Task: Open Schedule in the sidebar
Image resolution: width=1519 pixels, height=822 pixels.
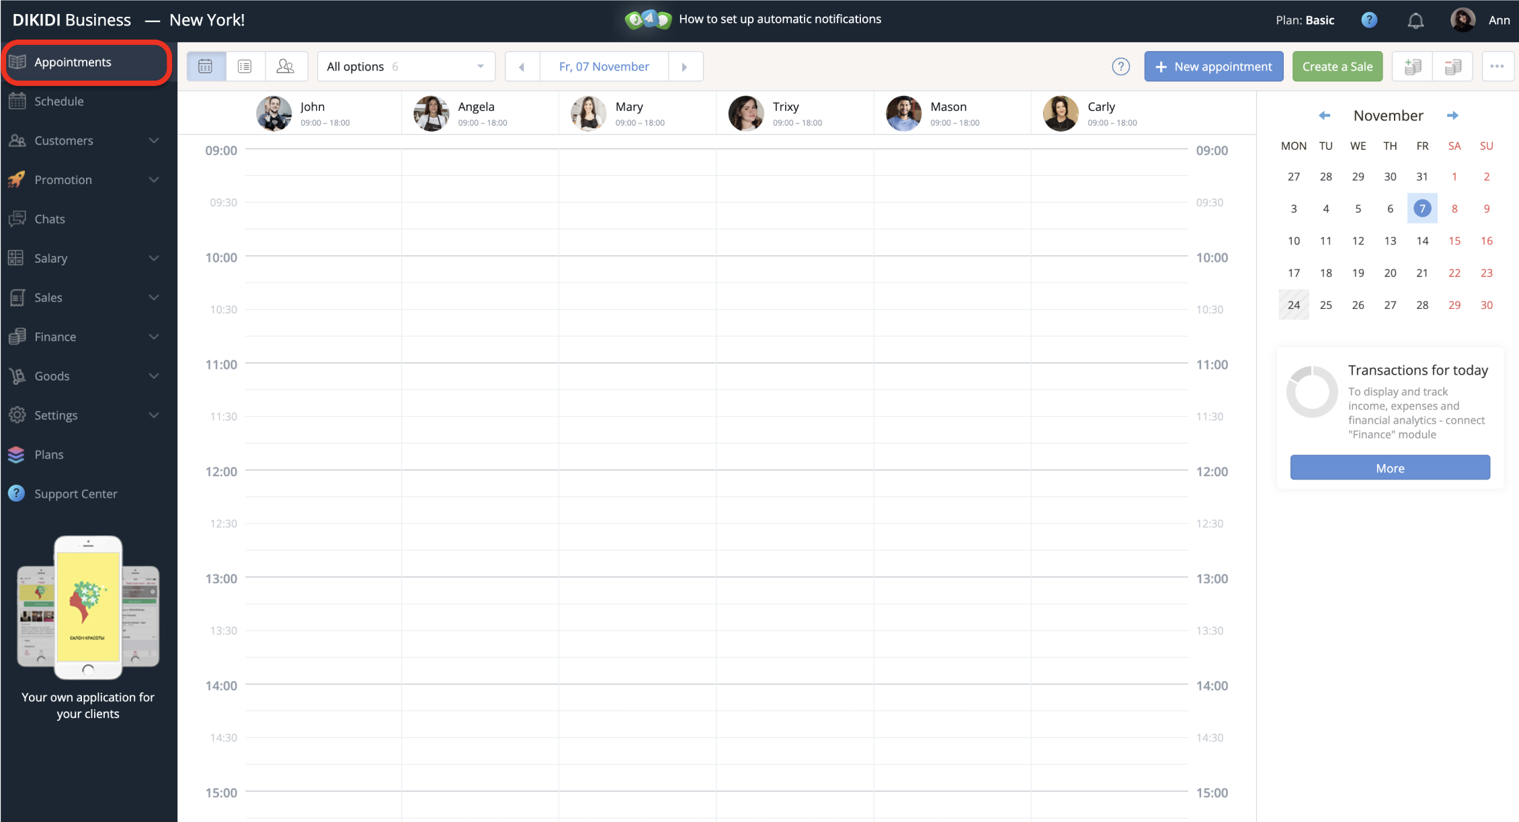Action: pyautogui.click(x=59, y=101)
